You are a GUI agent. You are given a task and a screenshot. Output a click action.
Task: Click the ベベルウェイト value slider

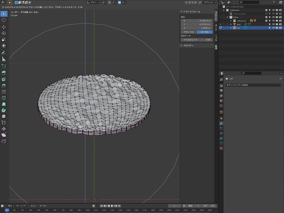[197, 39]
